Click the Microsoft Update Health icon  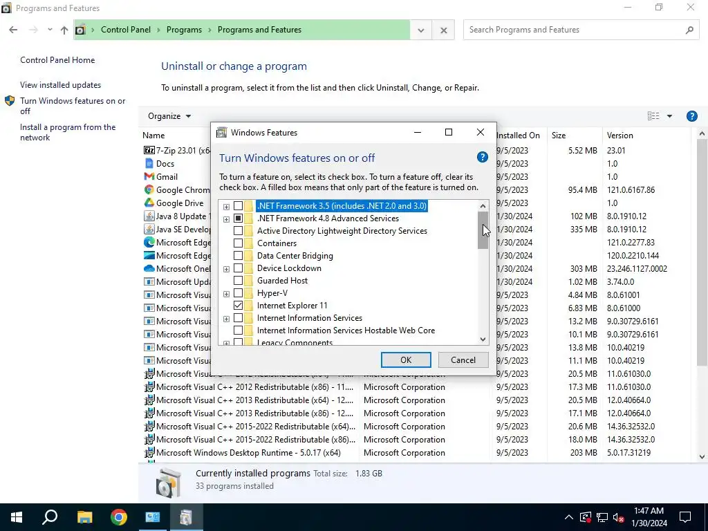pos(149,282)
